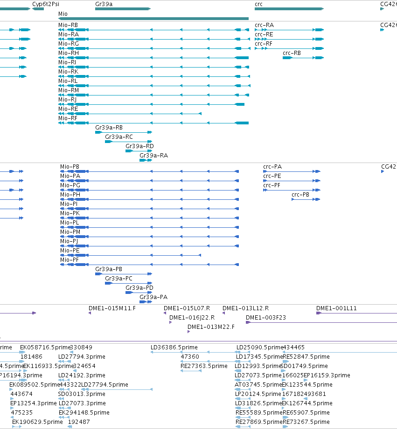Select transcript label Mio-RH
397x429 pixels.
point(69,53)
